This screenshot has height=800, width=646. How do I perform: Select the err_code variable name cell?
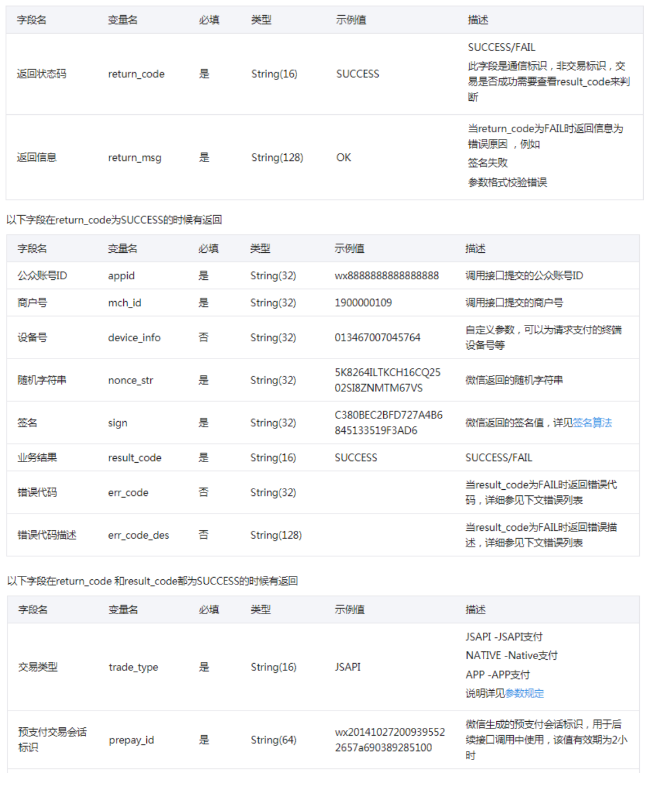pyautogui.click(x=128, y=493)
